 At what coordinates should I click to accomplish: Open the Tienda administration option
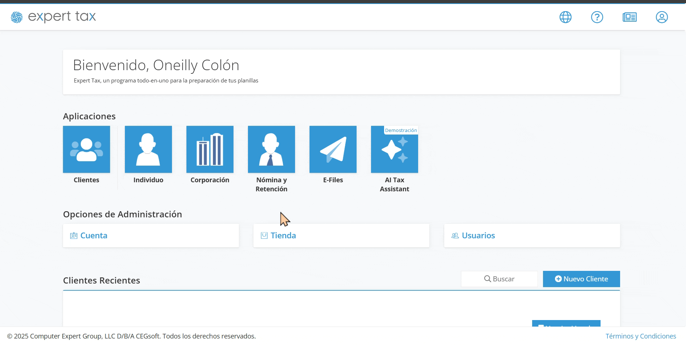[341, 235]
